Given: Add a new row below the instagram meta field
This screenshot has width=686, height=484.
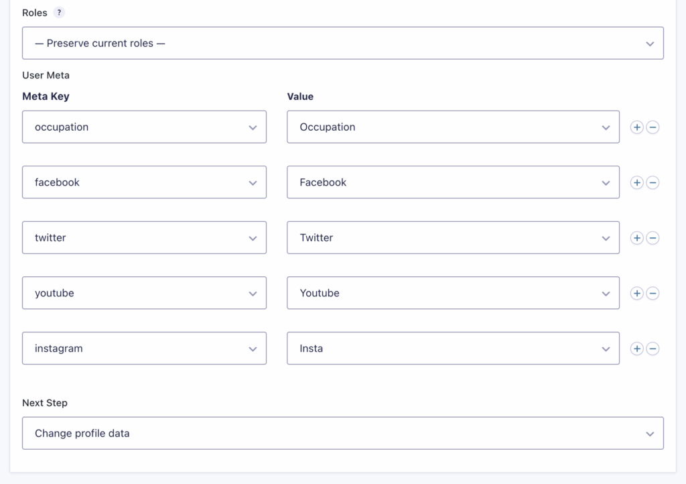Looking at the screenshot, I should click(x=636, y=348).
